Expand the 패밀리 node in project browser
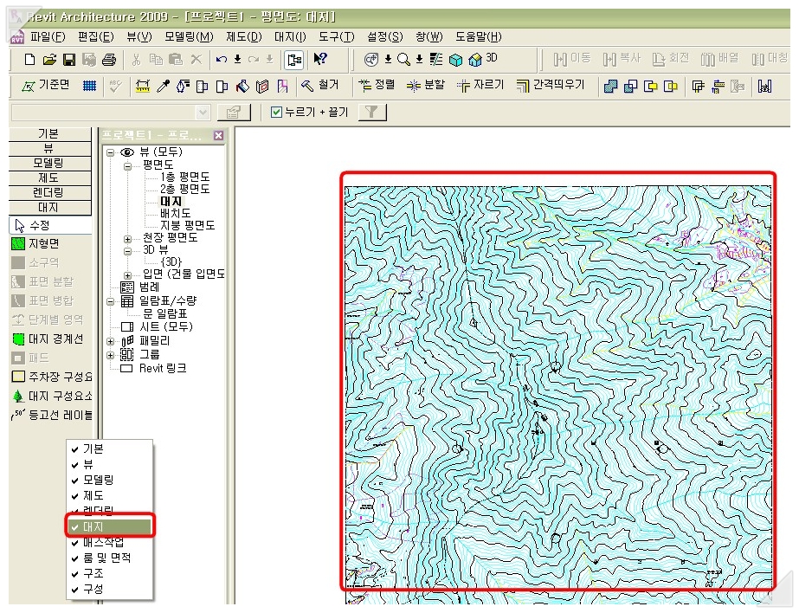 coord(111,341)
